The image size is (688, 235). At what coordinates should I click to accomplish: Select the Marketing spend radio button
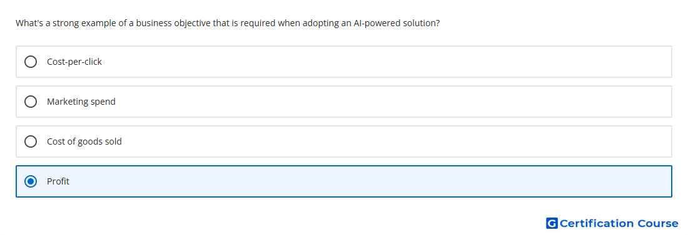(x=31, y=102)
